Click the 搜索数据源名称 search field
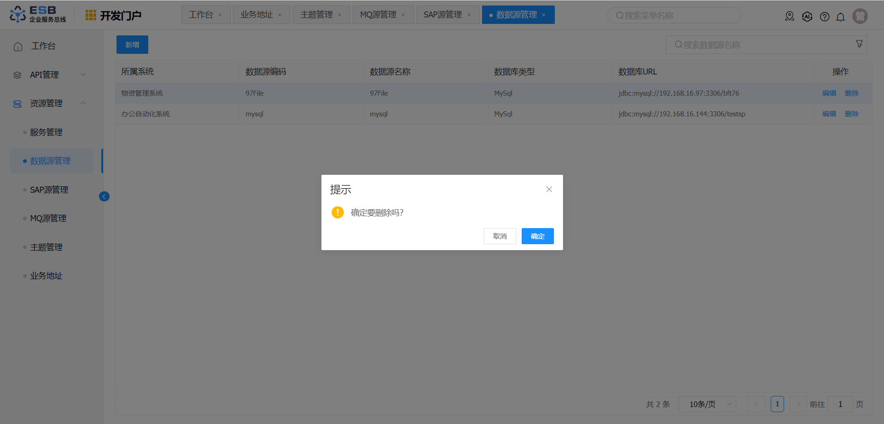884x424 pixels. coord(766,45)
